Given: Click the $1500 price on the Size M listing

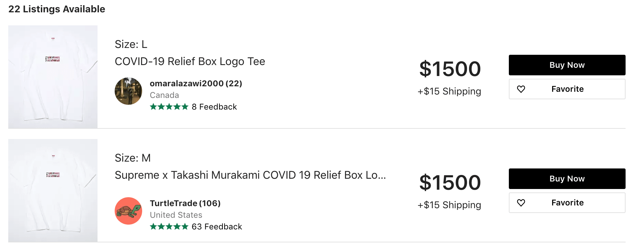Looking at the screenshot, I should 450,182.
